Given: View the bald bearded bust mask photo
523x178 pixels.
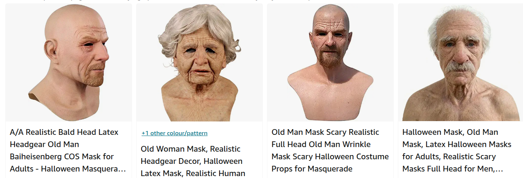Looking at the screenshot, I should click(x=330, y=63).
